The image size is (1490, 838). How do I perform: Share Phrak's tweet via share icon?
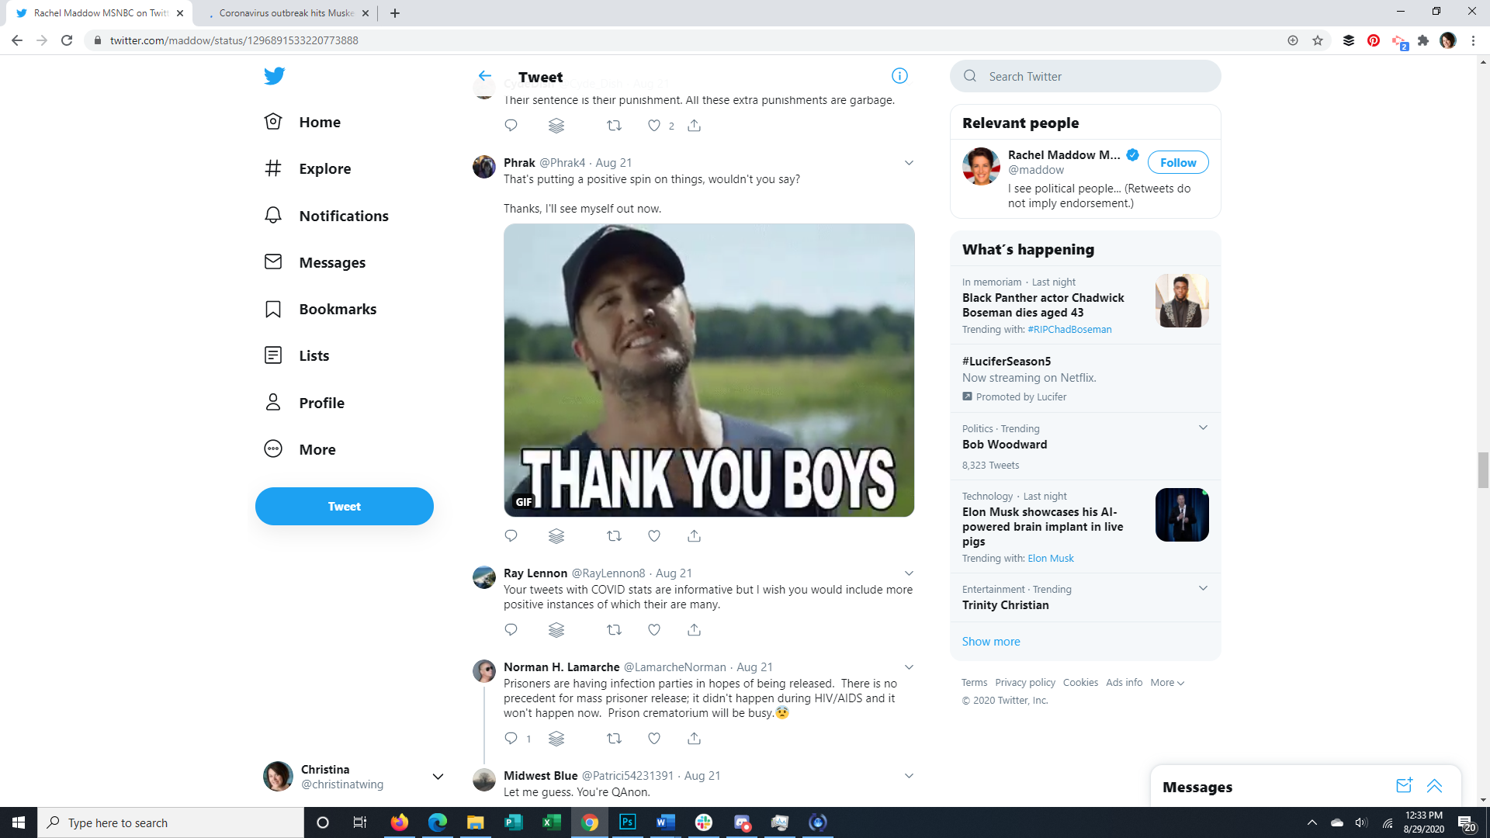pos(694,536)
